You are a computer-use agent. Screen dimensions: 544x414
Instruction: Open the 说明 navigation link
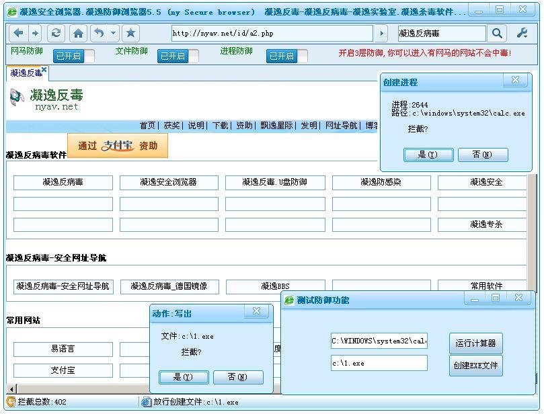[196, 126]
